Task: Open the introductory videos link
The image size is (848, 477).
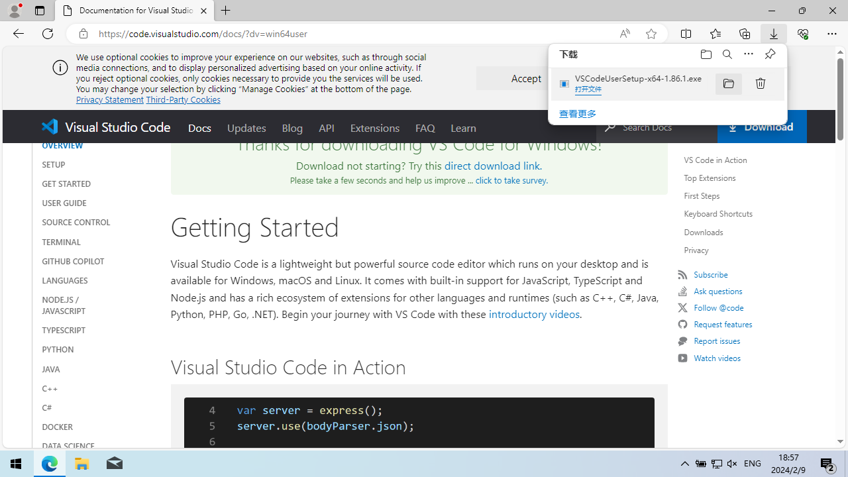Action: 534,314
